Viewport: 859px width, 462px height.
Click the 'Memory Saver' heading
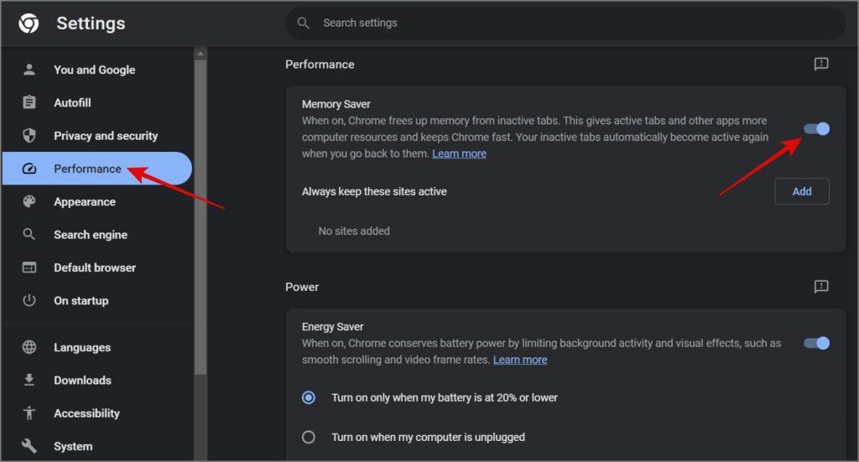pos(336,104)
